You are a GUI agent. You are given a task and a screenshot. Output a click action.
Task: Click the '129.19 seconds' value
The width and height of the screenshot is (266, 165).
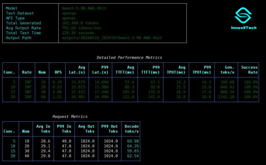point(78,33)
